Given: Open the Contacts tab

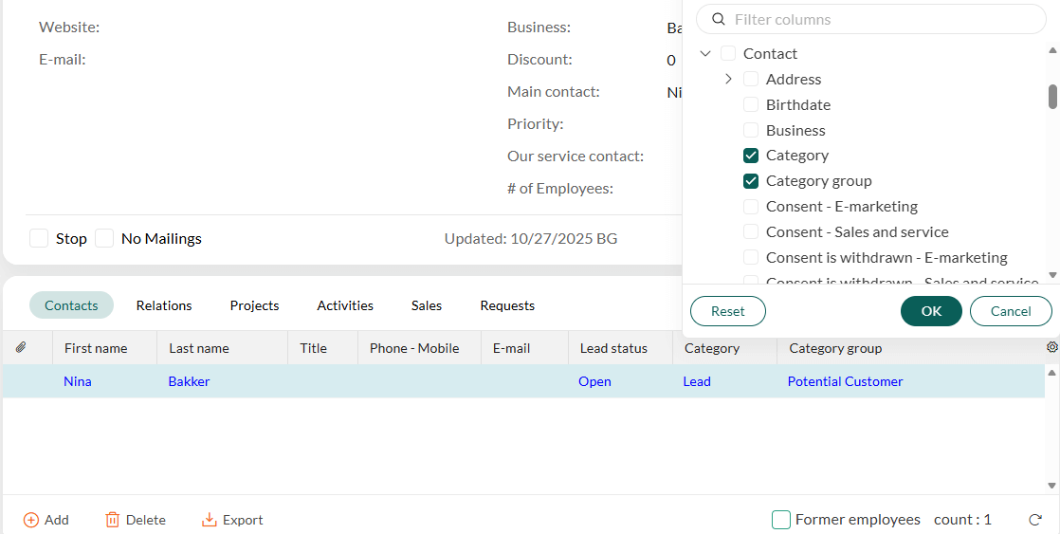Looking at the screenshot, I should [71, 305].
